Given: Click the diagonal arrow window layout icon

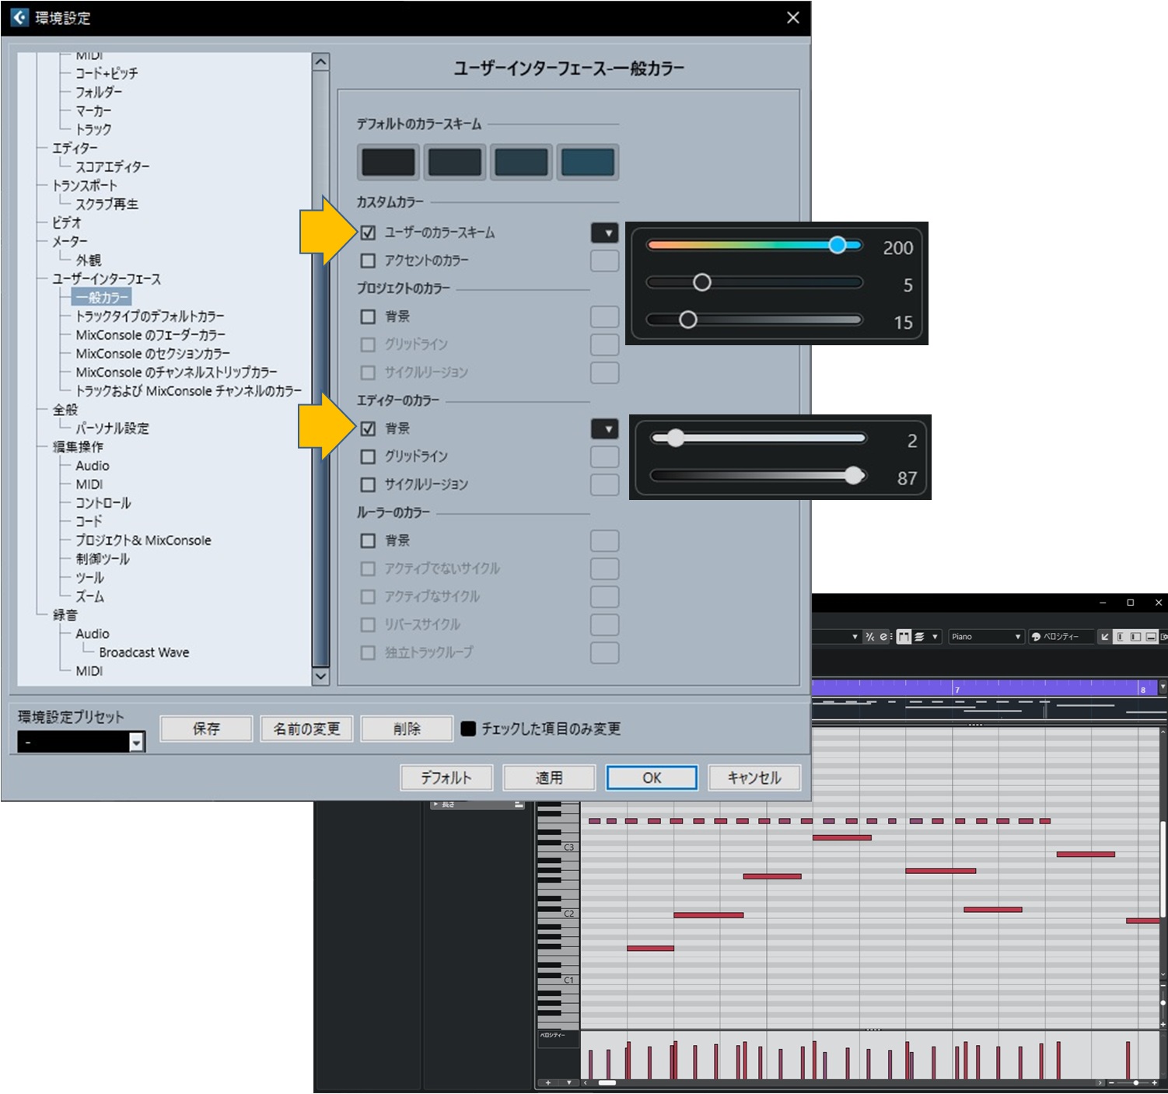Looking at the screenshot, I should [x=1104, y=637].
